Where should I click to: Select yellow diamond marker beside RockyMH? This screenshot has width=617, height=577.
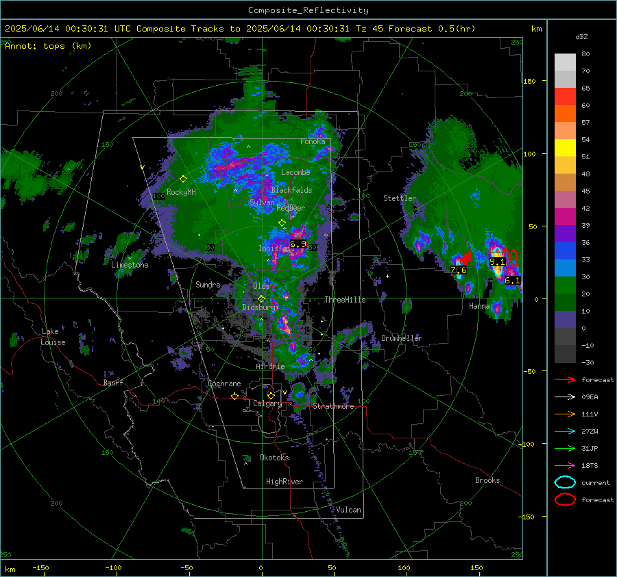[183, 179]
